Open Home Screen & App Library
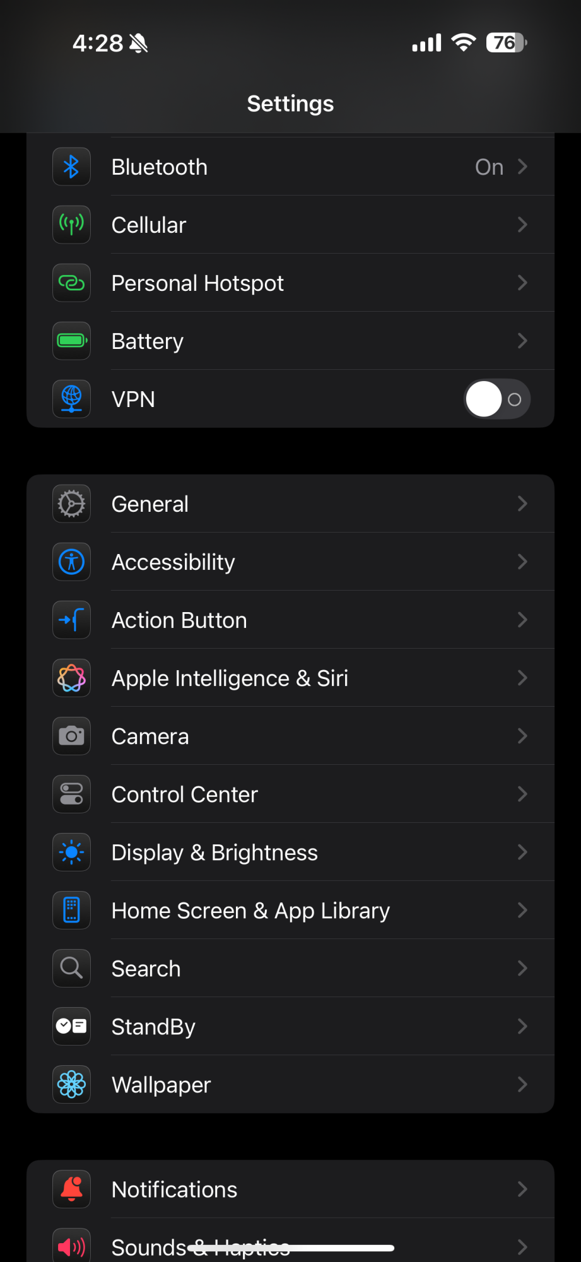 290,910
